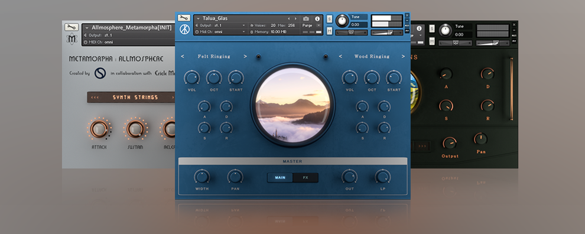Screen dimensions: 585x234
Task: Click the volume slider in Talua_Glas header
Action: 387,33
